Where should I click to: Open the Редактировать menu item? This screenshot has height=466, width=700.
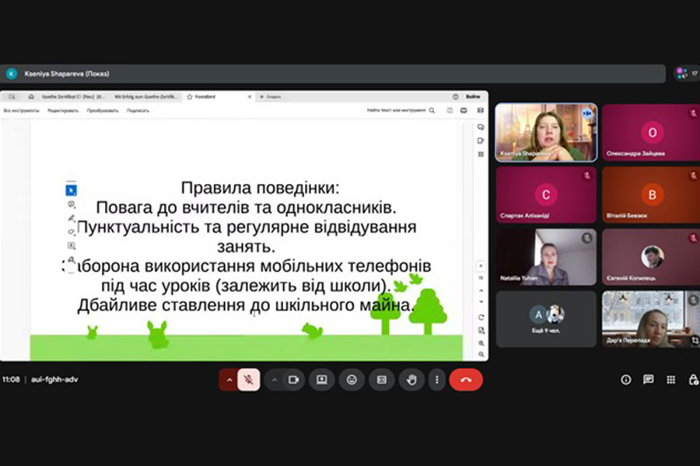coord(62,110)
